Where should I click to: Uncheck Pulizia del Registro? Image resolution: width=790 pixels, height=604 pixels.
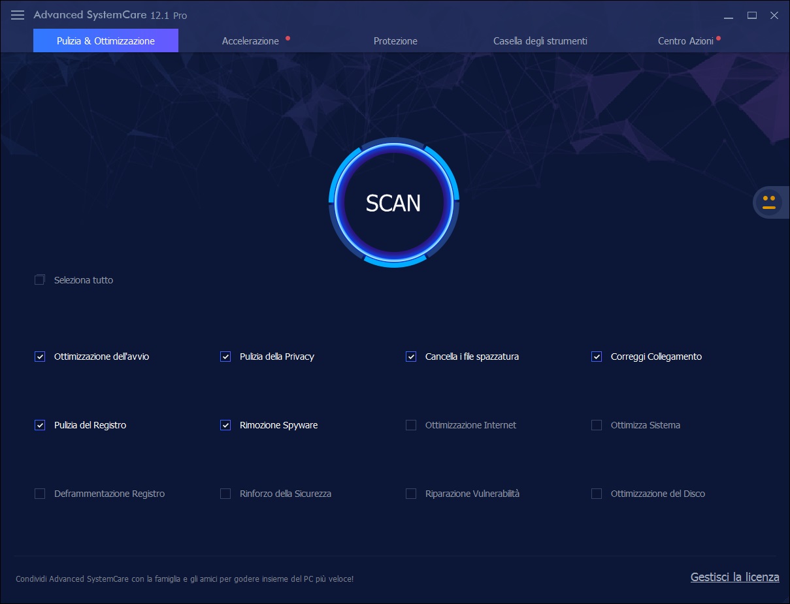(40, 425)
